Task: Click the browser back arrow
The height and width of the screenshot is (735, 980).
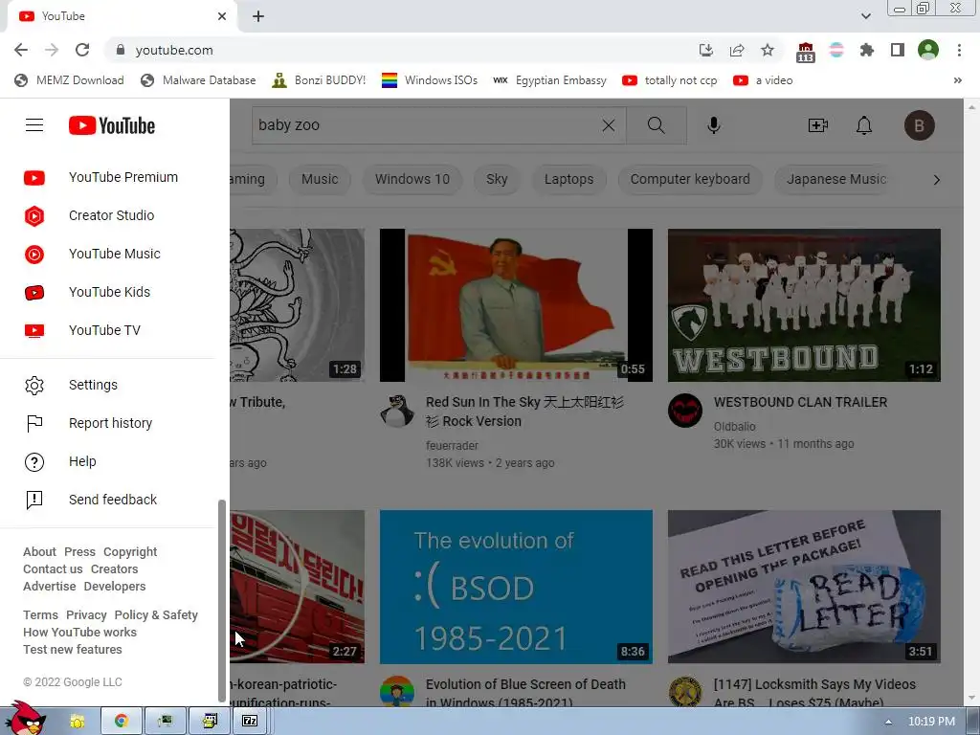Action: [x=21, y=50]
